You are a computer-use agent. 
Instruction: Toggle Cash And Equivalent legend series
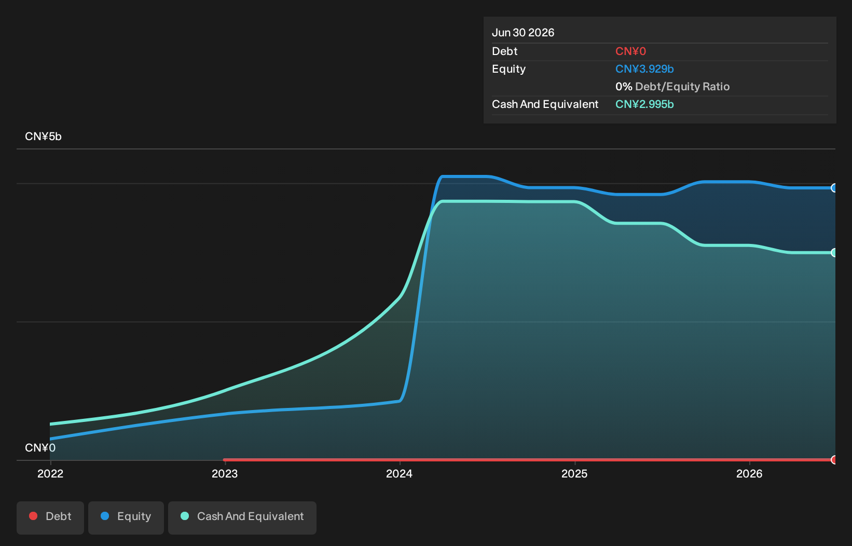[242, 517]
